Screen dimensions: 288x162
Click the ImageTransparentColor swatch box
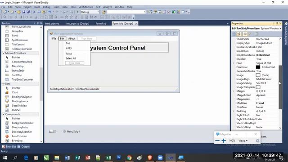(258, 87)
